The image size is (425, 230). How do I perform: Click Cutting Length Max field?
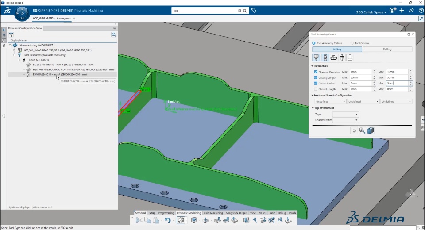(x=397, y=77)
